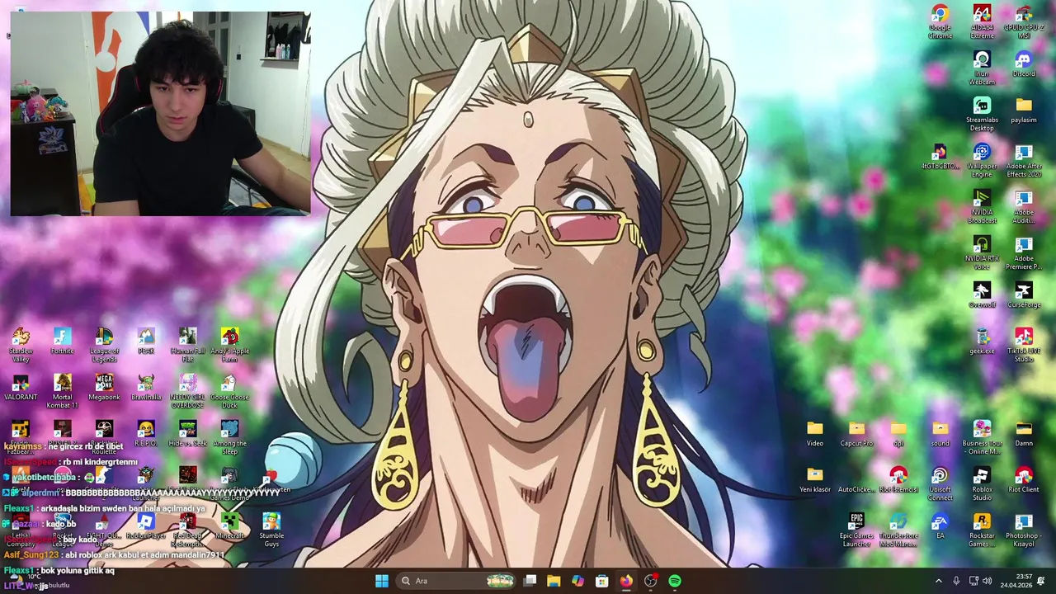Viewport: 1056px width, 594px height.
Task: Open the Adobe Audition shortcut
Action: coord(1024,206)
